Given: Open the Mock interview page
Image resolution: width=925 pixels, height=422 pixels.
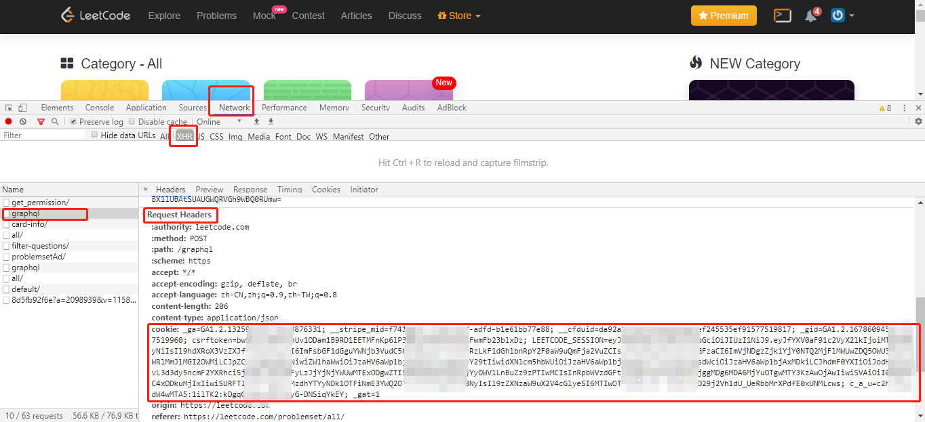Looking at the screenshot, I should click(264, 16).
